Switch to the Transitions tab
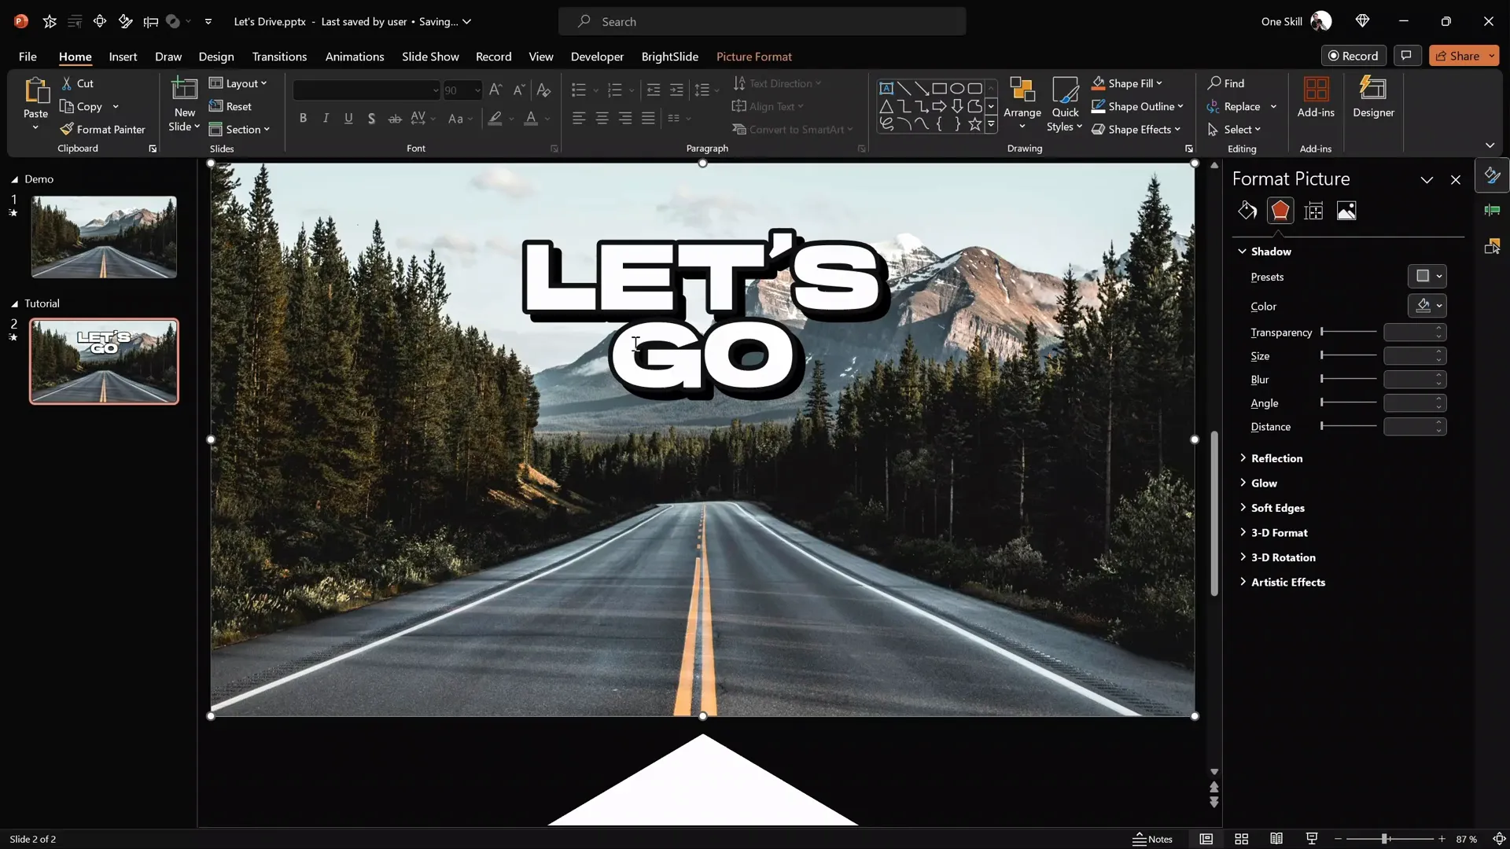Screen dimensions: 1510x849 (x=279, y=57)
